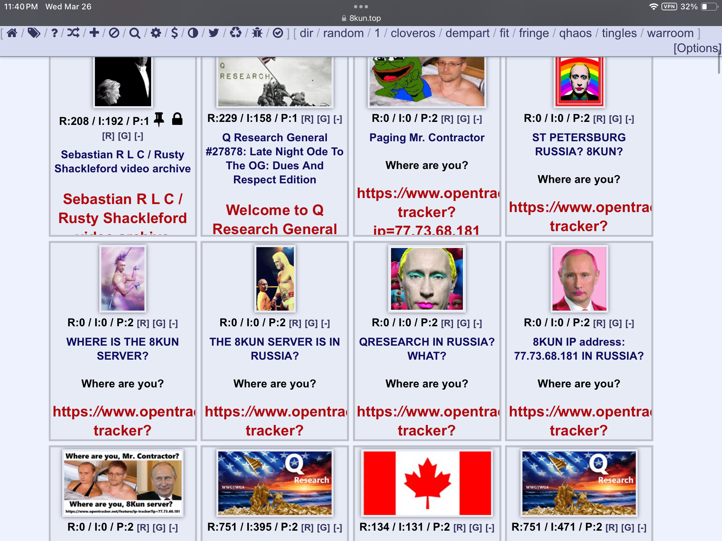
Task: Open the fringe board link
Action: click(534, 33)
